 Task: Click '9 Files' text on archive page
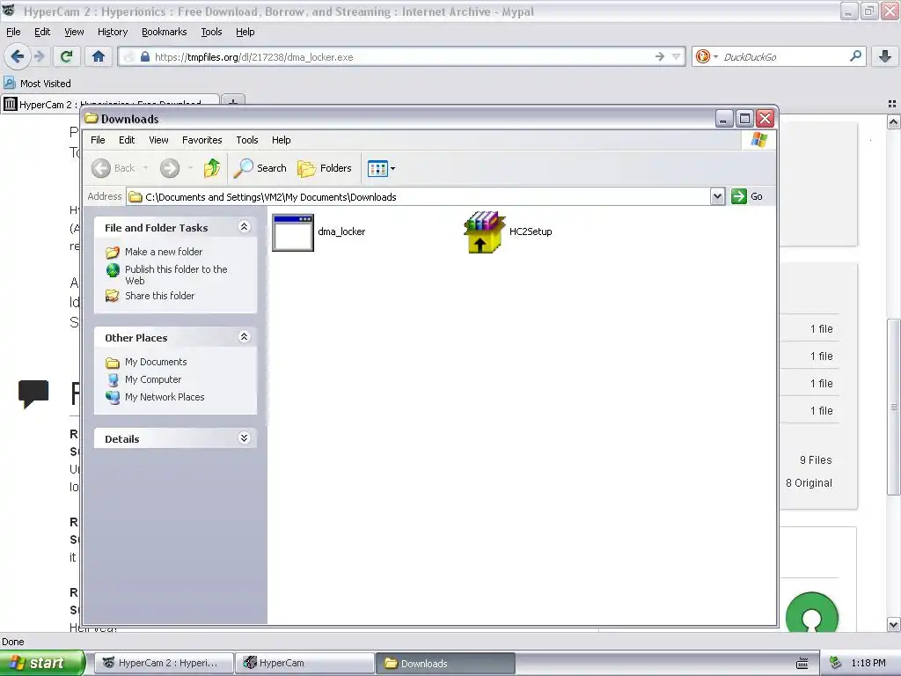click(x=816, y=459)
